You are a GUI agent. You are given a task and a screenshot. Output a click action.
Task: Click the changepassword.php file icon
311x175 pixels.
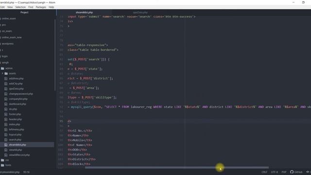click(6, 94)
